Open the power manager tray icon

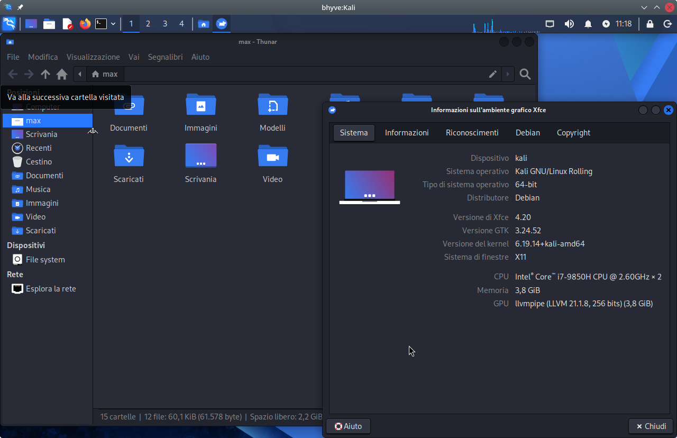pyautogui.click(x=606, y=24)
